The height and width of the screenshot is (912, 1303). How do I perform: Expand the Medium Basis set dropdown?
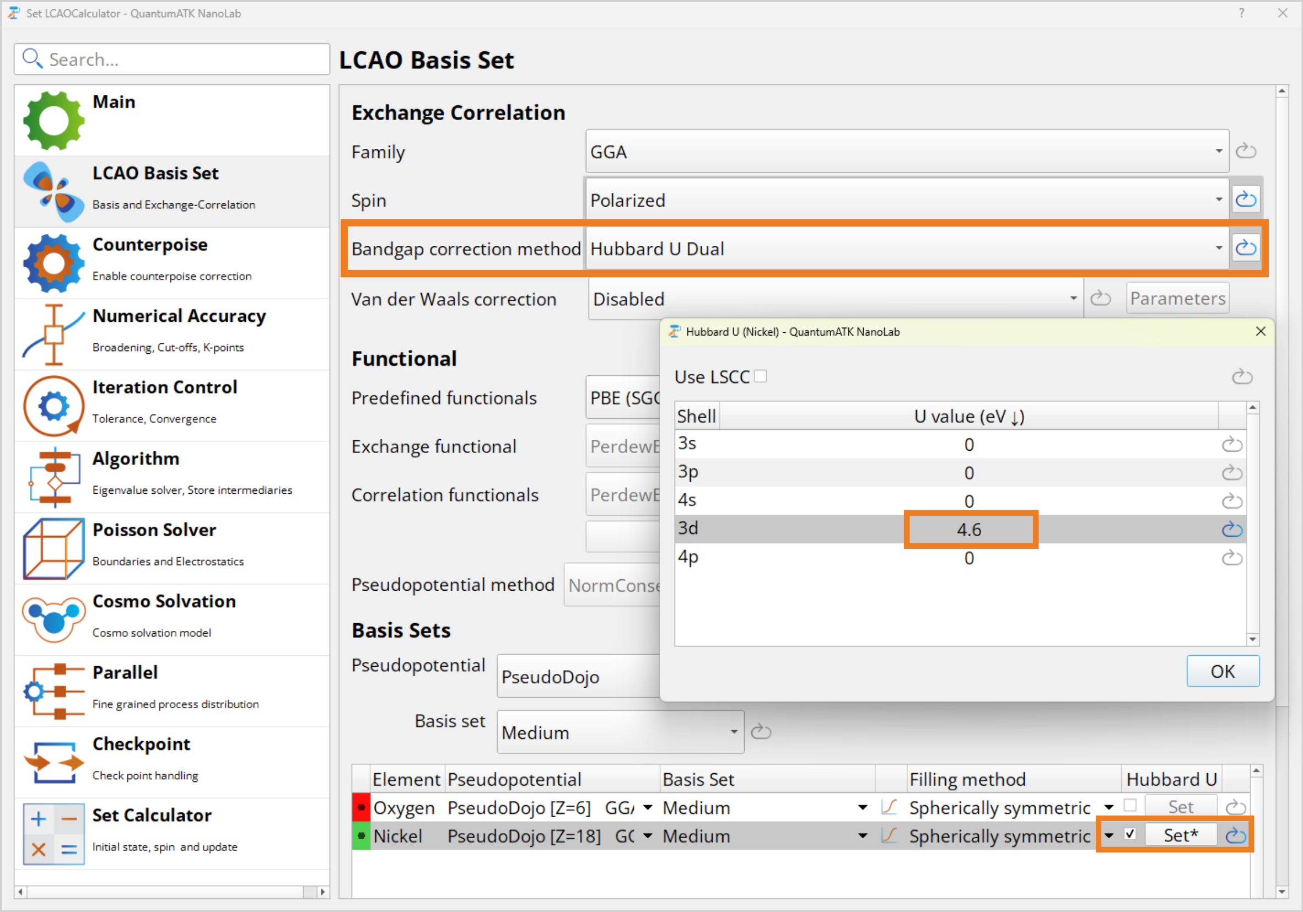pos(620,732)
